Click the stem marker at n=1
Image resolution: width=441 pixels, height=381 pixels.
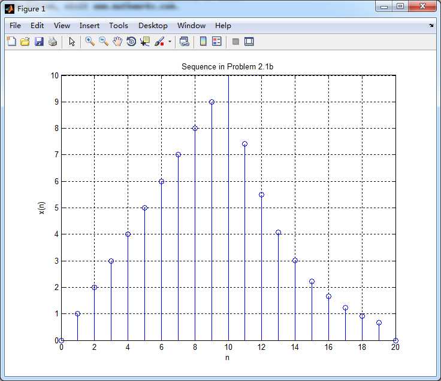tap(78, 313)
